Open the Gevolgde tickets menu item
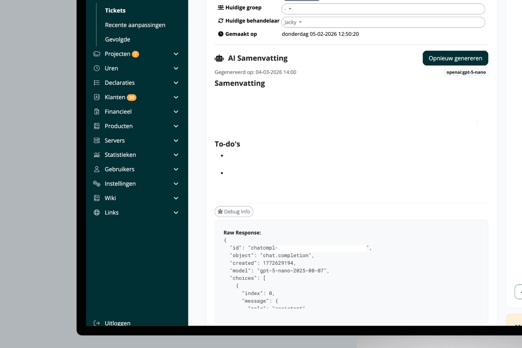The width and height of the screenshot is (522, 348). coord(117,40)
